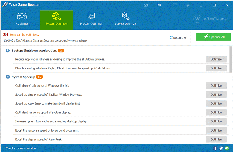Open the Facebook icon in footer
The height and width of the screenshot is (152, 233).
(x=215, y=148)
